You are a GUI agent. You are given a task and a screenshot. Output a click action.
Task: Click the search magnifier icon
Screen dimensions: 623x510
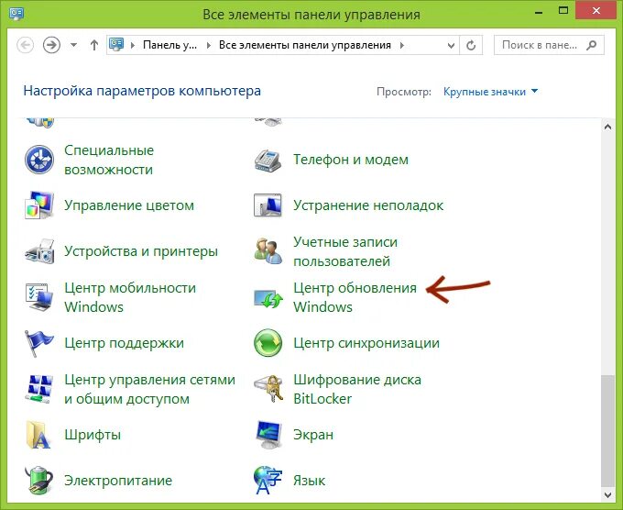pyautogui.click(x=592, y=45)
